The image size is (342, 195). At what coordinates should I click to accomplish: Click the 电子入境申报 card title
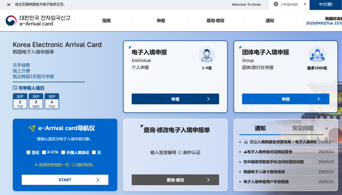(149, 52)
